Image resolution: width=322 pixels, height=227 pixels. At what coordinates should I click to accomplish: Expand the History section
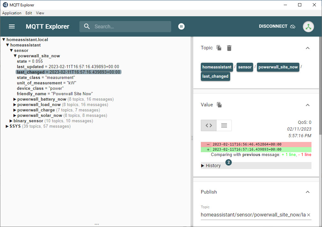tap(211, 166)
